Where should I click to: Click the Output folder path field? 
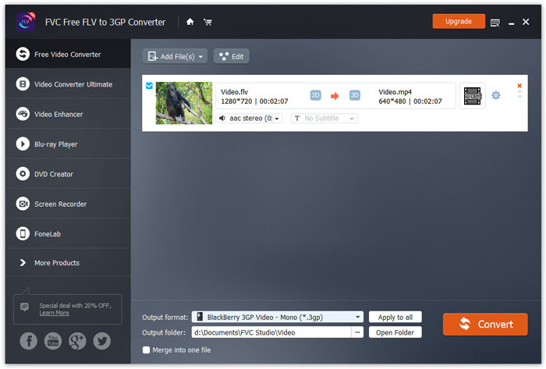point(271,332)
